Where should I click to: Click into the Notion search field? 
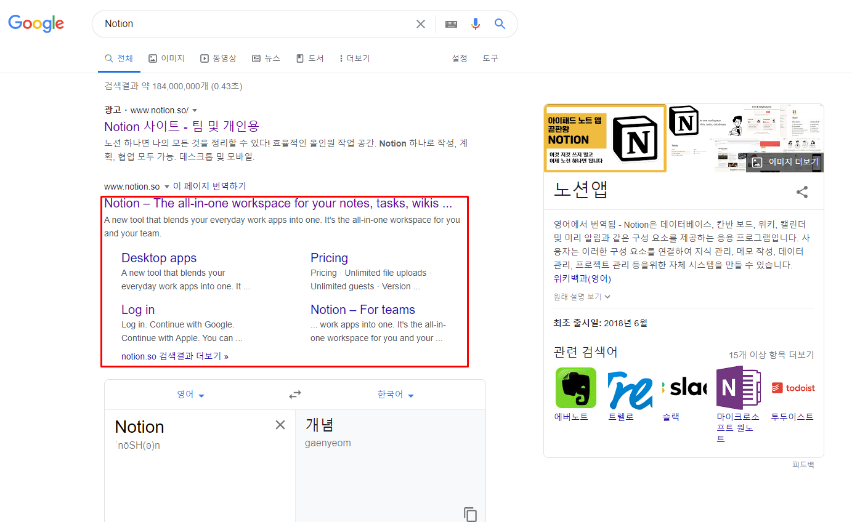256,24
